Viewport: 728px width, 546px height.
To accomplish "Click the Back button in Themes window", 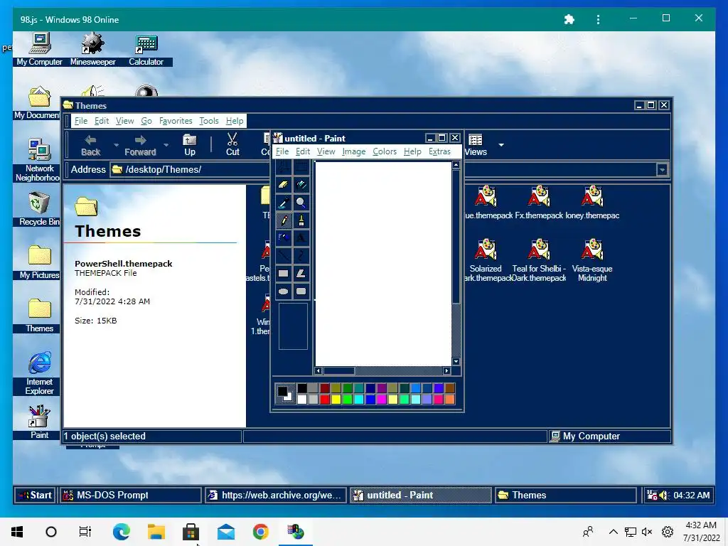I will pos(90,145).
